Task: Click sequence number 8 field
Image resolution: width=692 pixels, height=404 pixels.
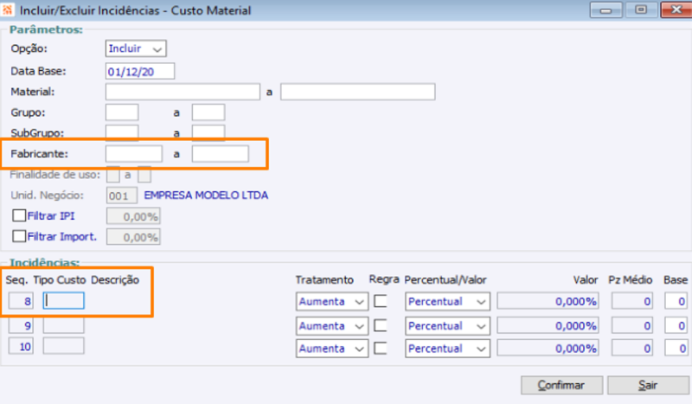Action: pos(21,301)
